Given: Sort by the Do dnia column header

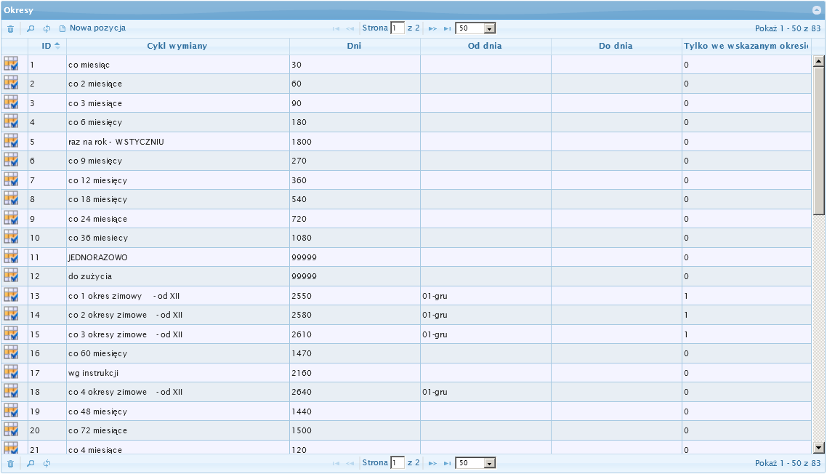Looking at the screenshot, I should (x=616, y=46).
